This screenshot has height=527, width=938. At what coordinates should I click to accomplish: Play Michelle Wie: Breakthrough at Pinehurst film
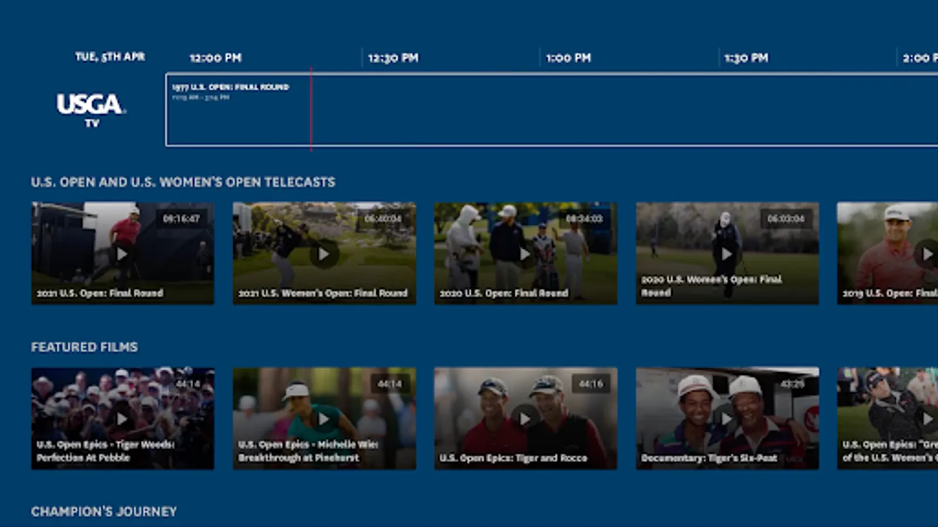(324, 419)
